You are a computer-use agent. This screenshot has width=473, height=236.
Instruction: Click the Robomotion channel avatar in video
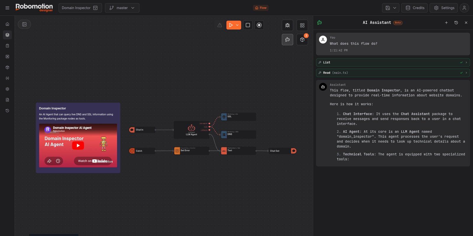[48, 129]
